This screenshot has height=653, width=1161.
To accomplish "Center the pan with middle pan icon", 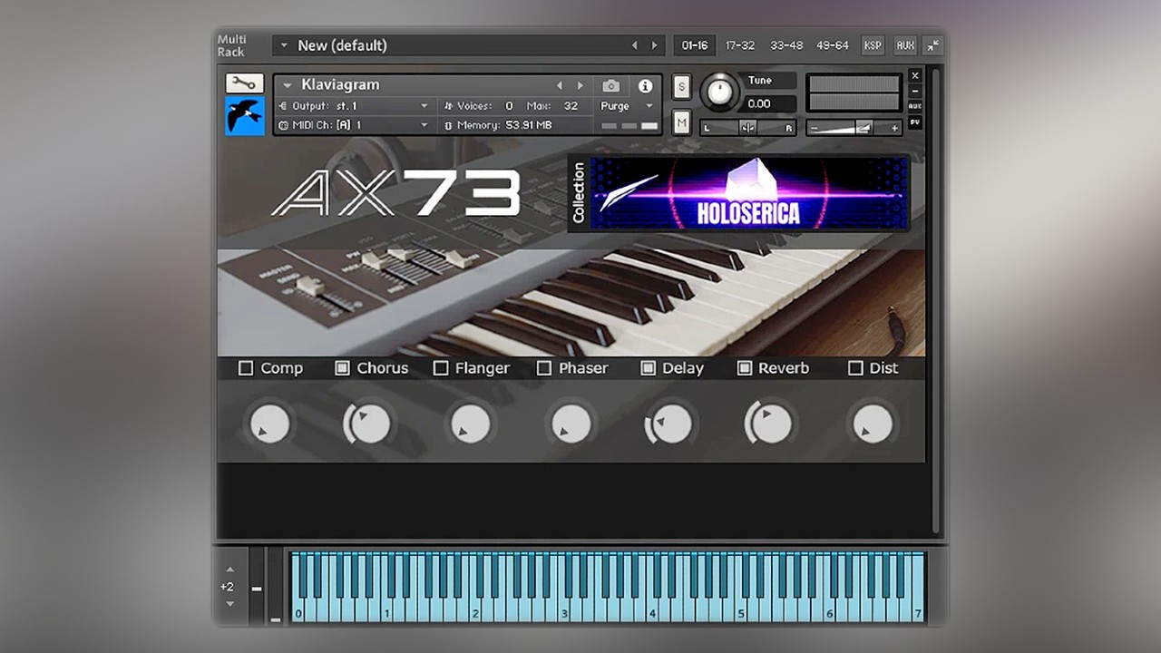I will (x=747, y=128).
